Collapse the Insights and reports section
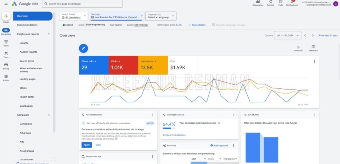 pos(48,34)
